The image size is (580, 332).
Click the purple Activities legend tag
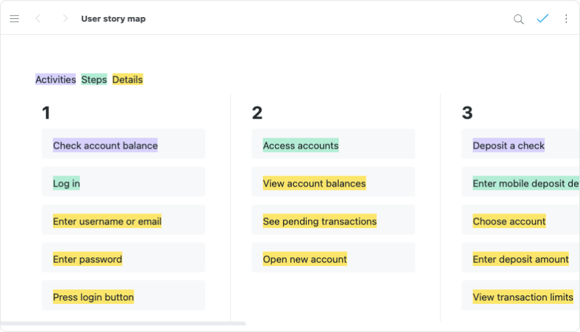click(56, 80)
